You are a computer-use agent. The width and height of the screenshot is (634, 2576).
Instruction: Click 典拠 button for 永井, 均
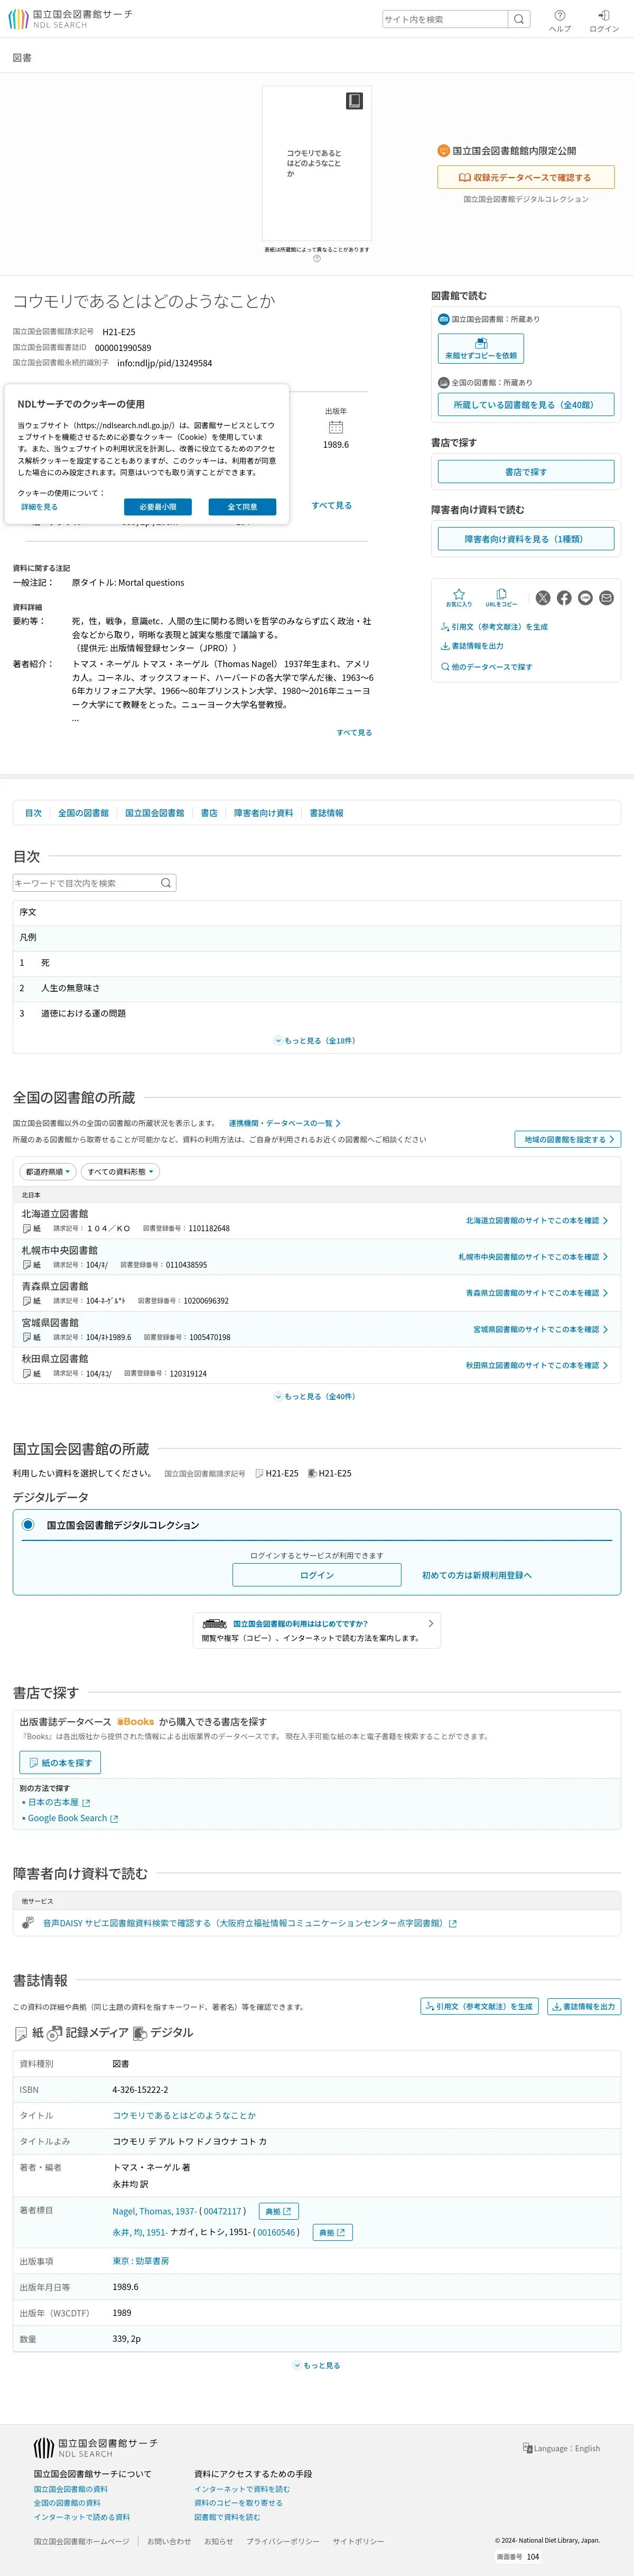pos(333,2232)
